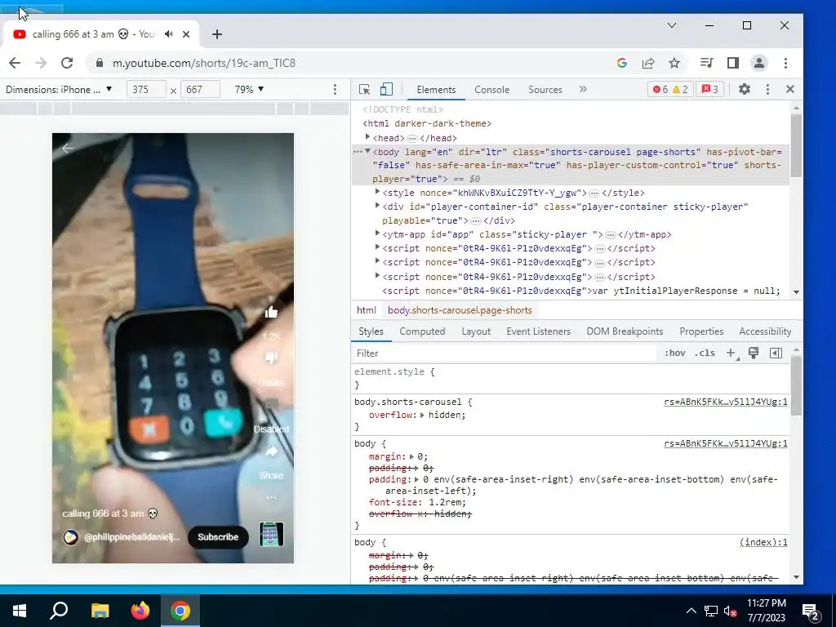This screenshot has width=836, height=627.
Task: Click the errors and warnings counter
Action: [x=670, y=90]
